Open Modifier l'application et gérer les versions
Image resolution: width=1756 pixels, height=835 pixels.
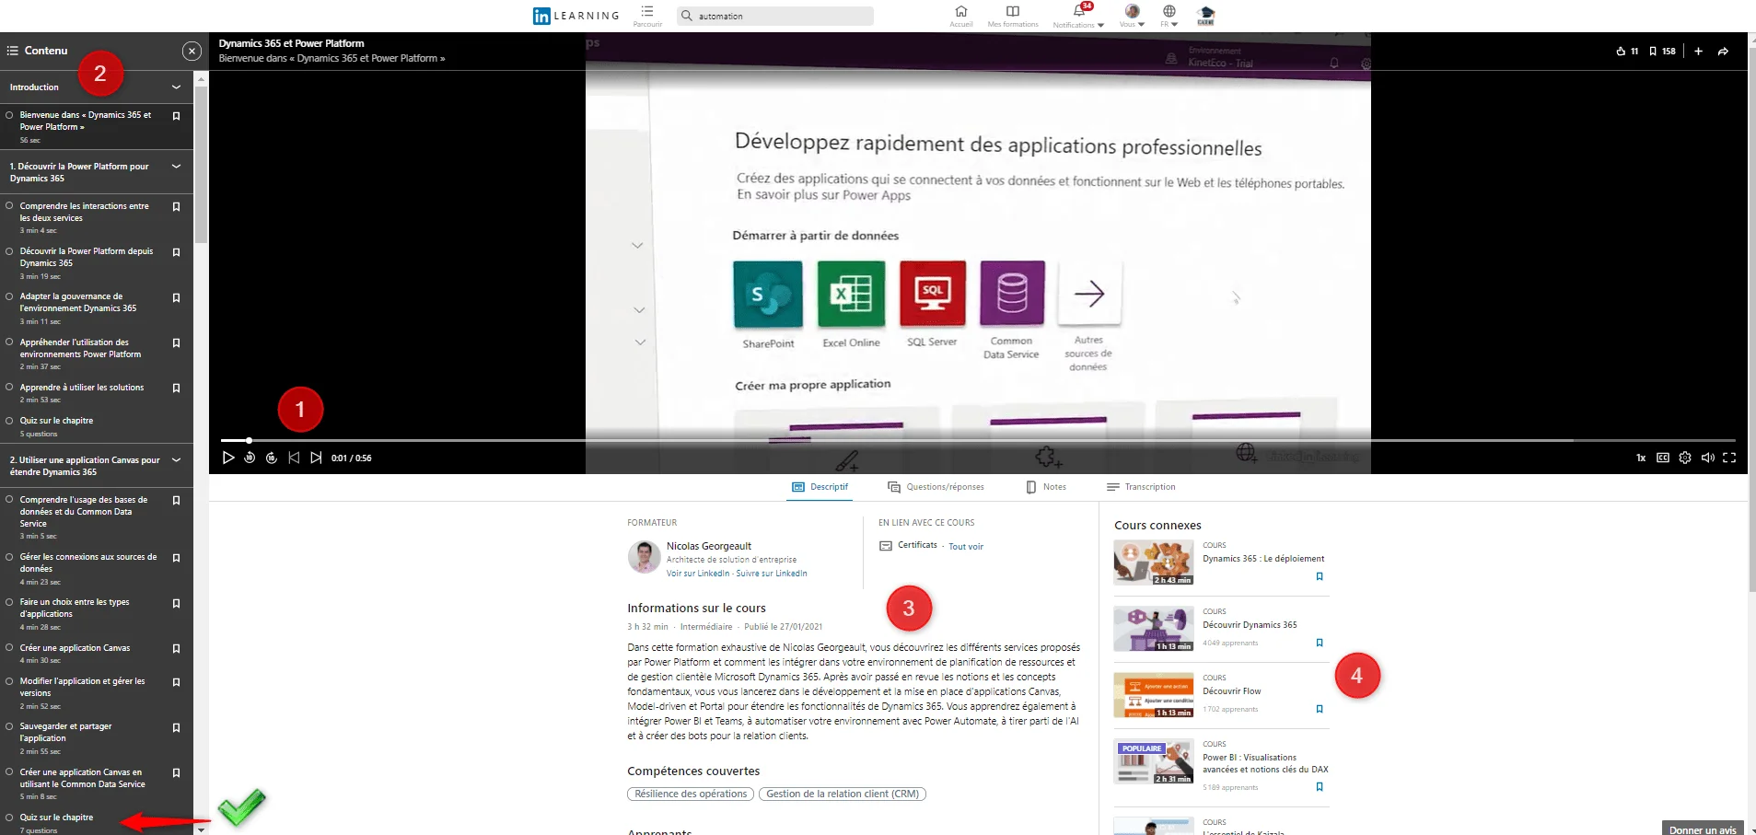point(82,687)
